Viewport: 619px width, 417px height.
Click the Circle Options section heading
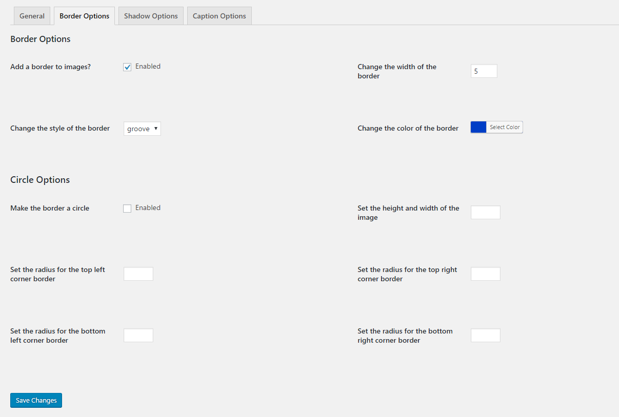(x=40, y=180)
